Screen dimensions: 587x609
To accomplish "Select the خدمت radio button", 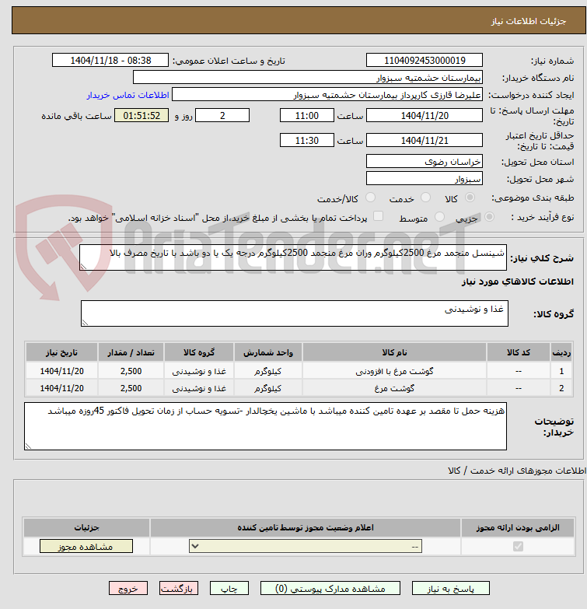I will tap(425, 198).
